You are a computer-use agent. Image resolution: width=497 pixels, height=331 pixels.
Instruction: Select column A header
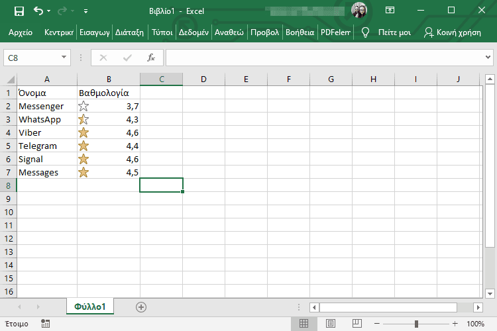click(47, 79)
